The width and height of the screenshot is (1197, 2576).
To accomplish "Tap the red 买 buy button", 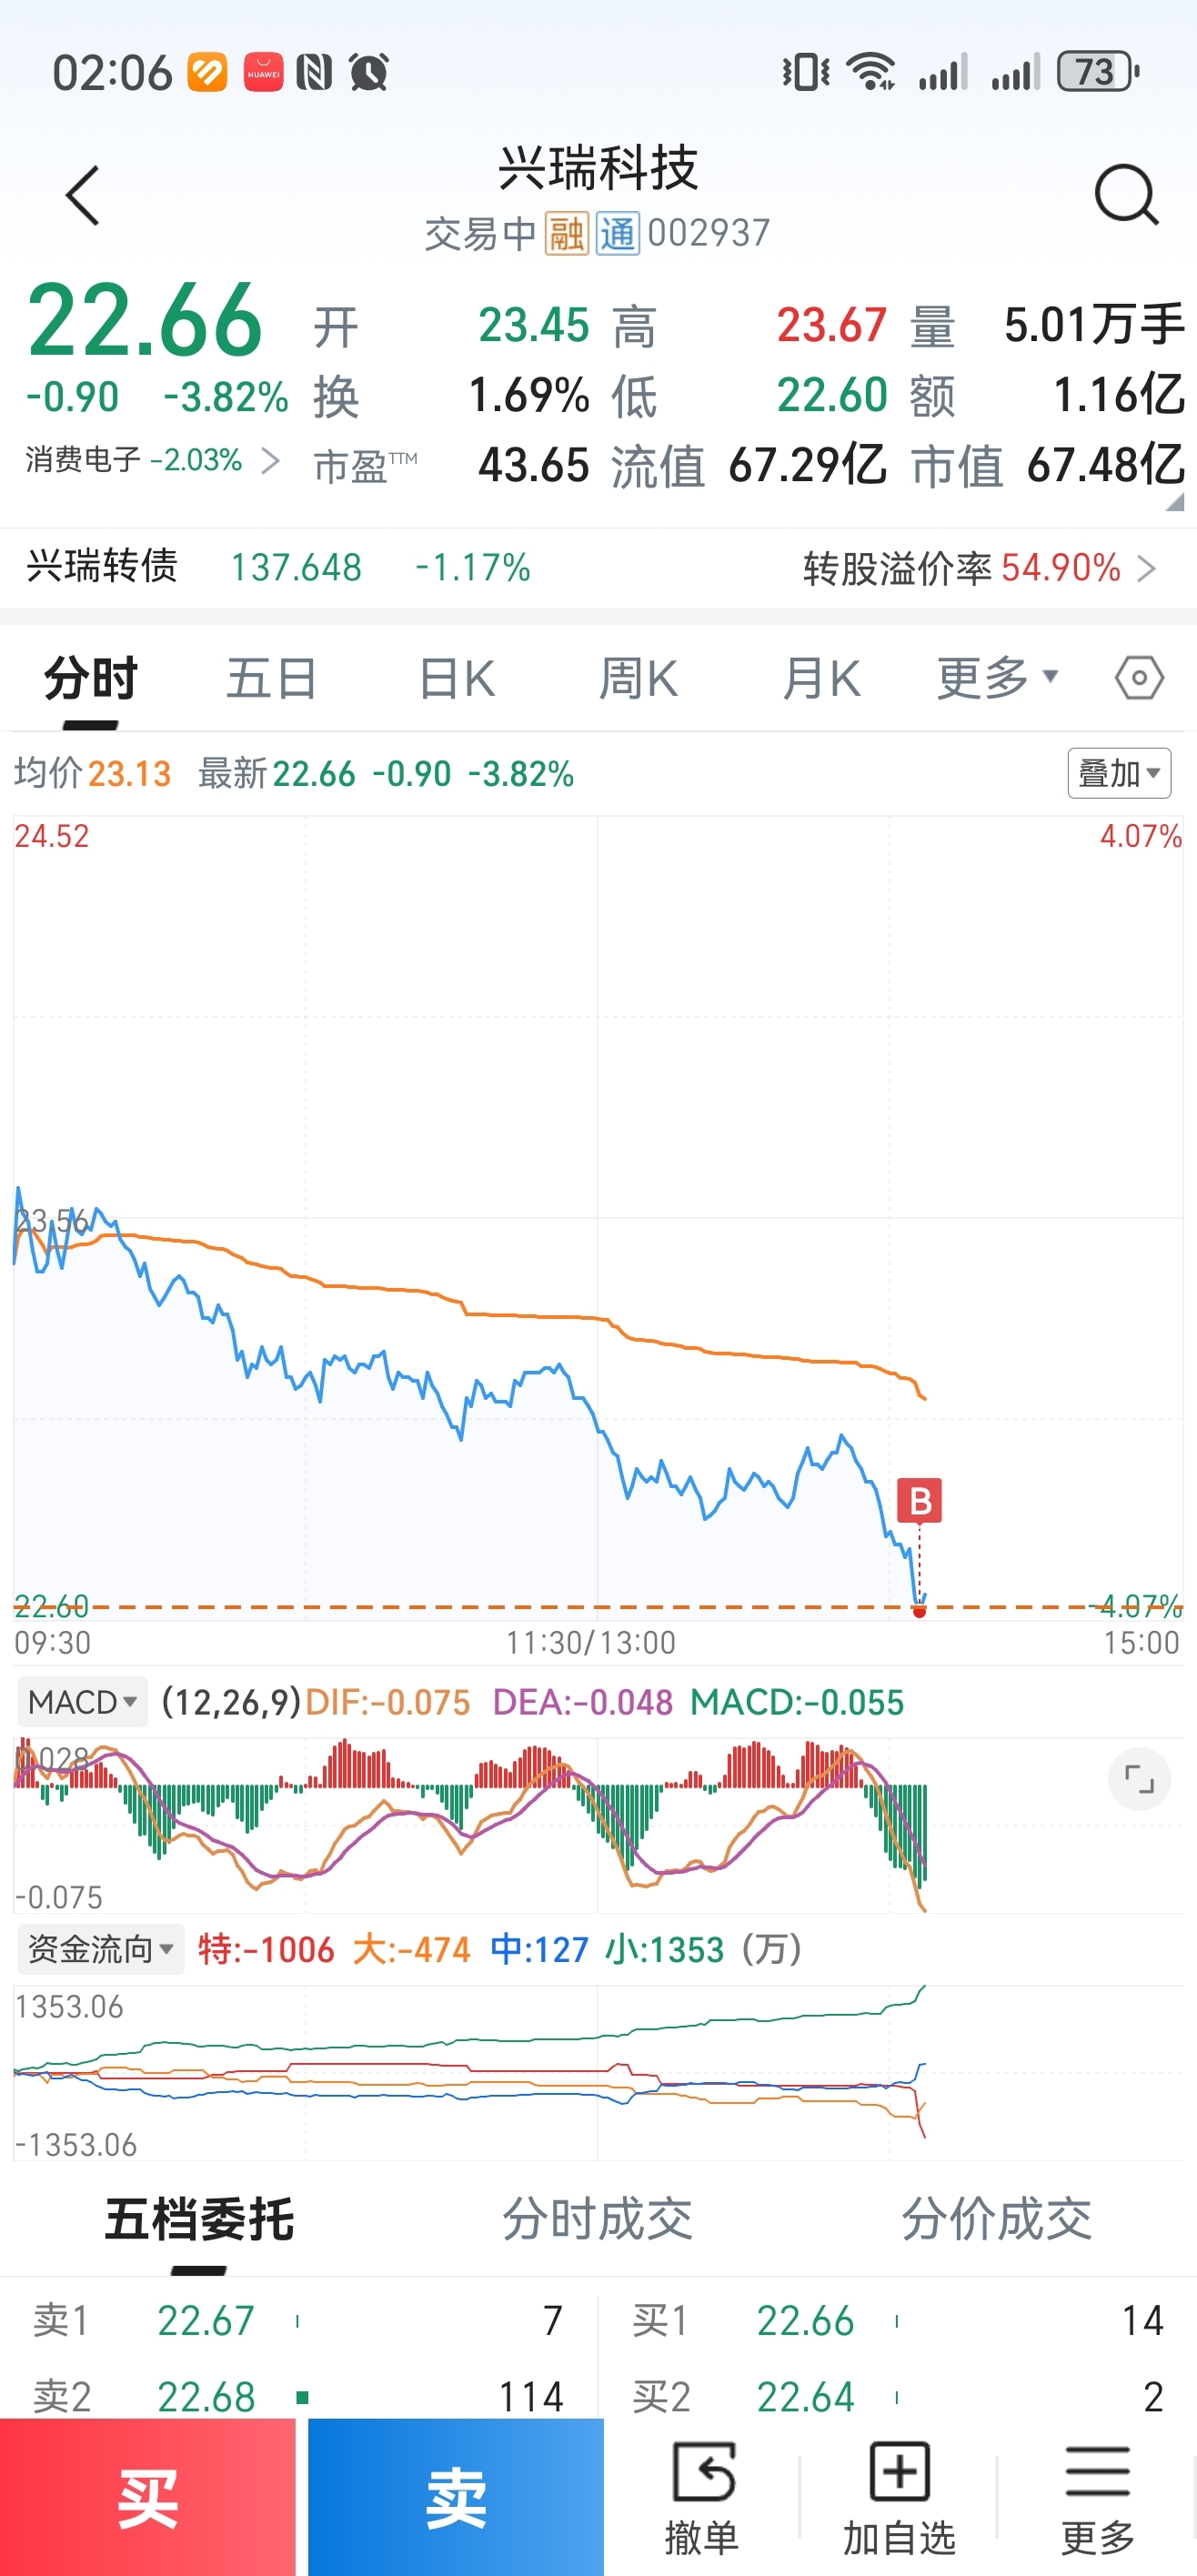I will (x=148, y=2497).
